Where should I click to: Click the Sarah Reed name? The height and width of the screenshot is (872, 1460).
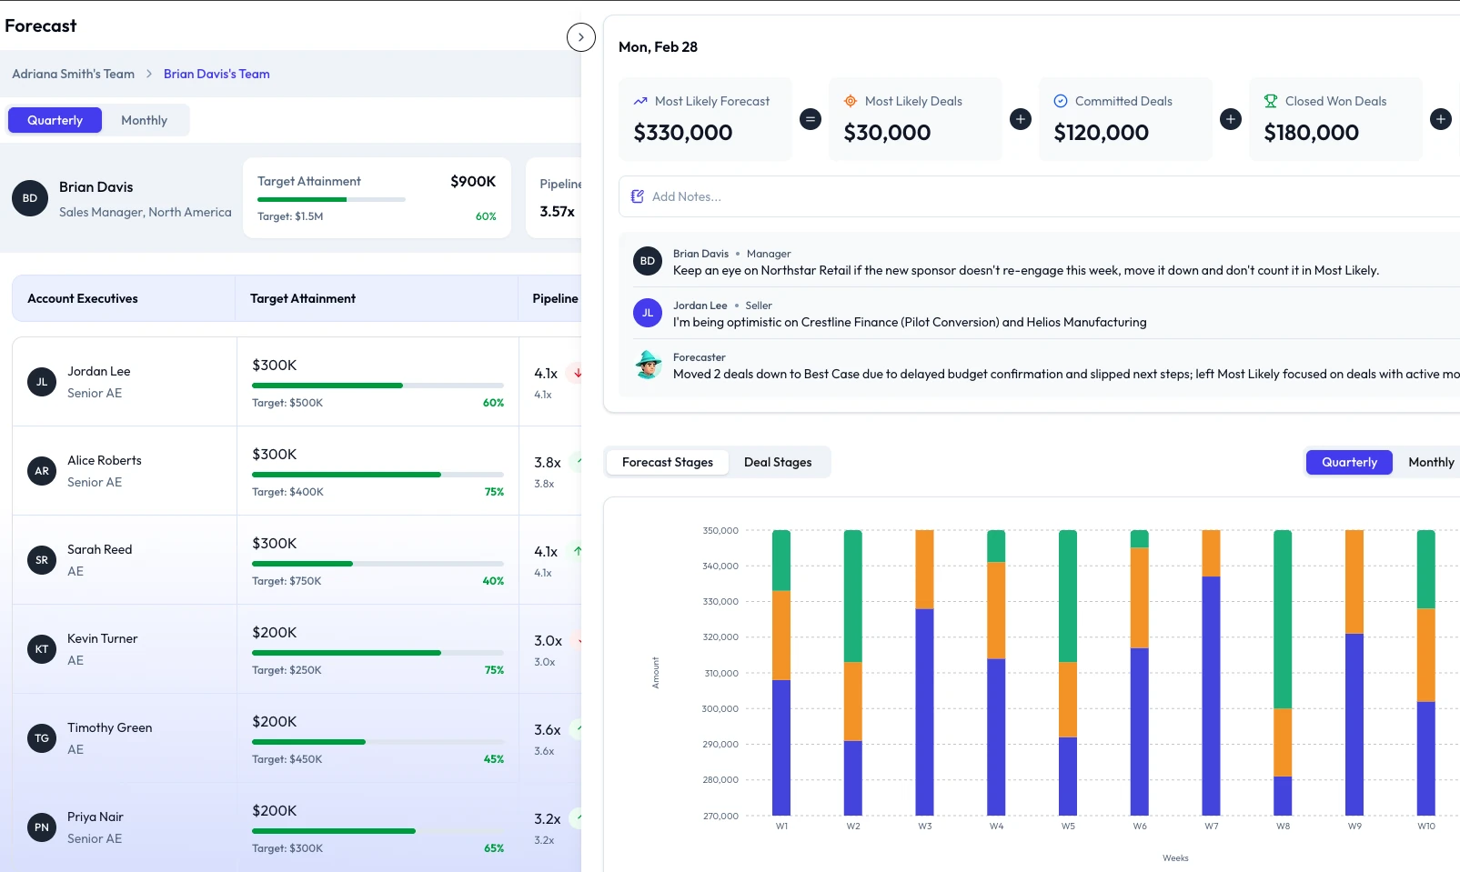[x=99, y=549]
